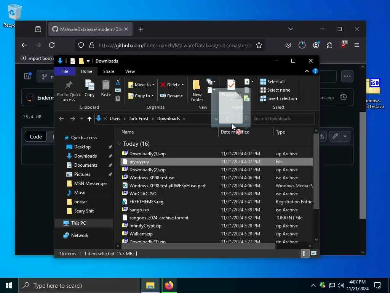The image size is (390, 293).
Task: Click Firefox icon in the taskbar
Action: tap(169, 285)
